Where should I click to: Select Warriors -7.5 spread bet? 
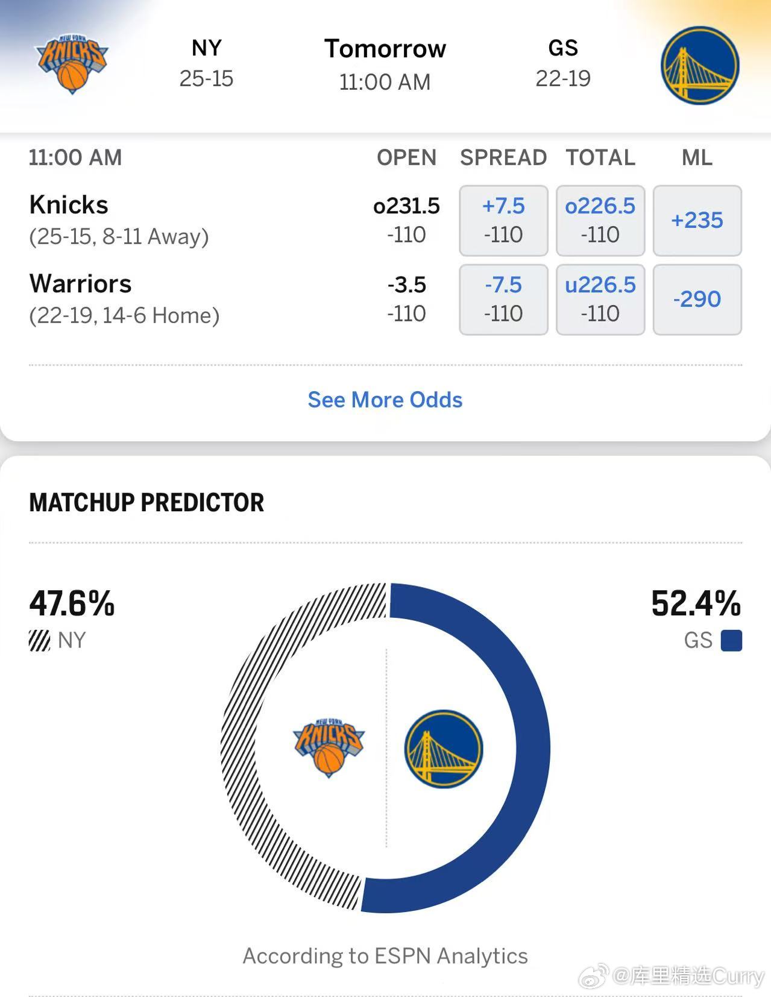click(x=503, y=299)
